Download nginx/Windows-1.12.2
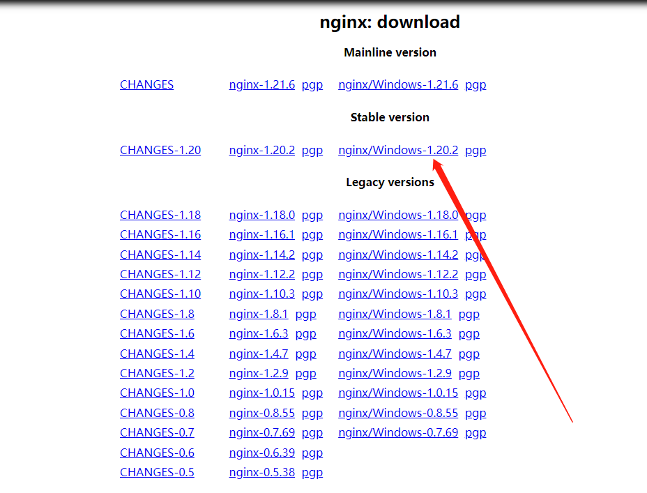 pyautogui.click(x=398, y=274)
